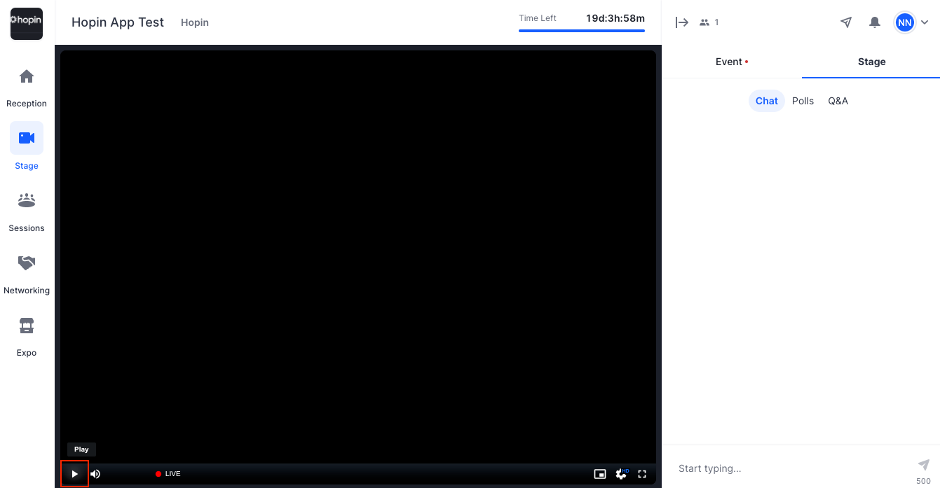Open the Expo booth icon
This screenshot has height=488, width=940.
click(x=27, y=326)
